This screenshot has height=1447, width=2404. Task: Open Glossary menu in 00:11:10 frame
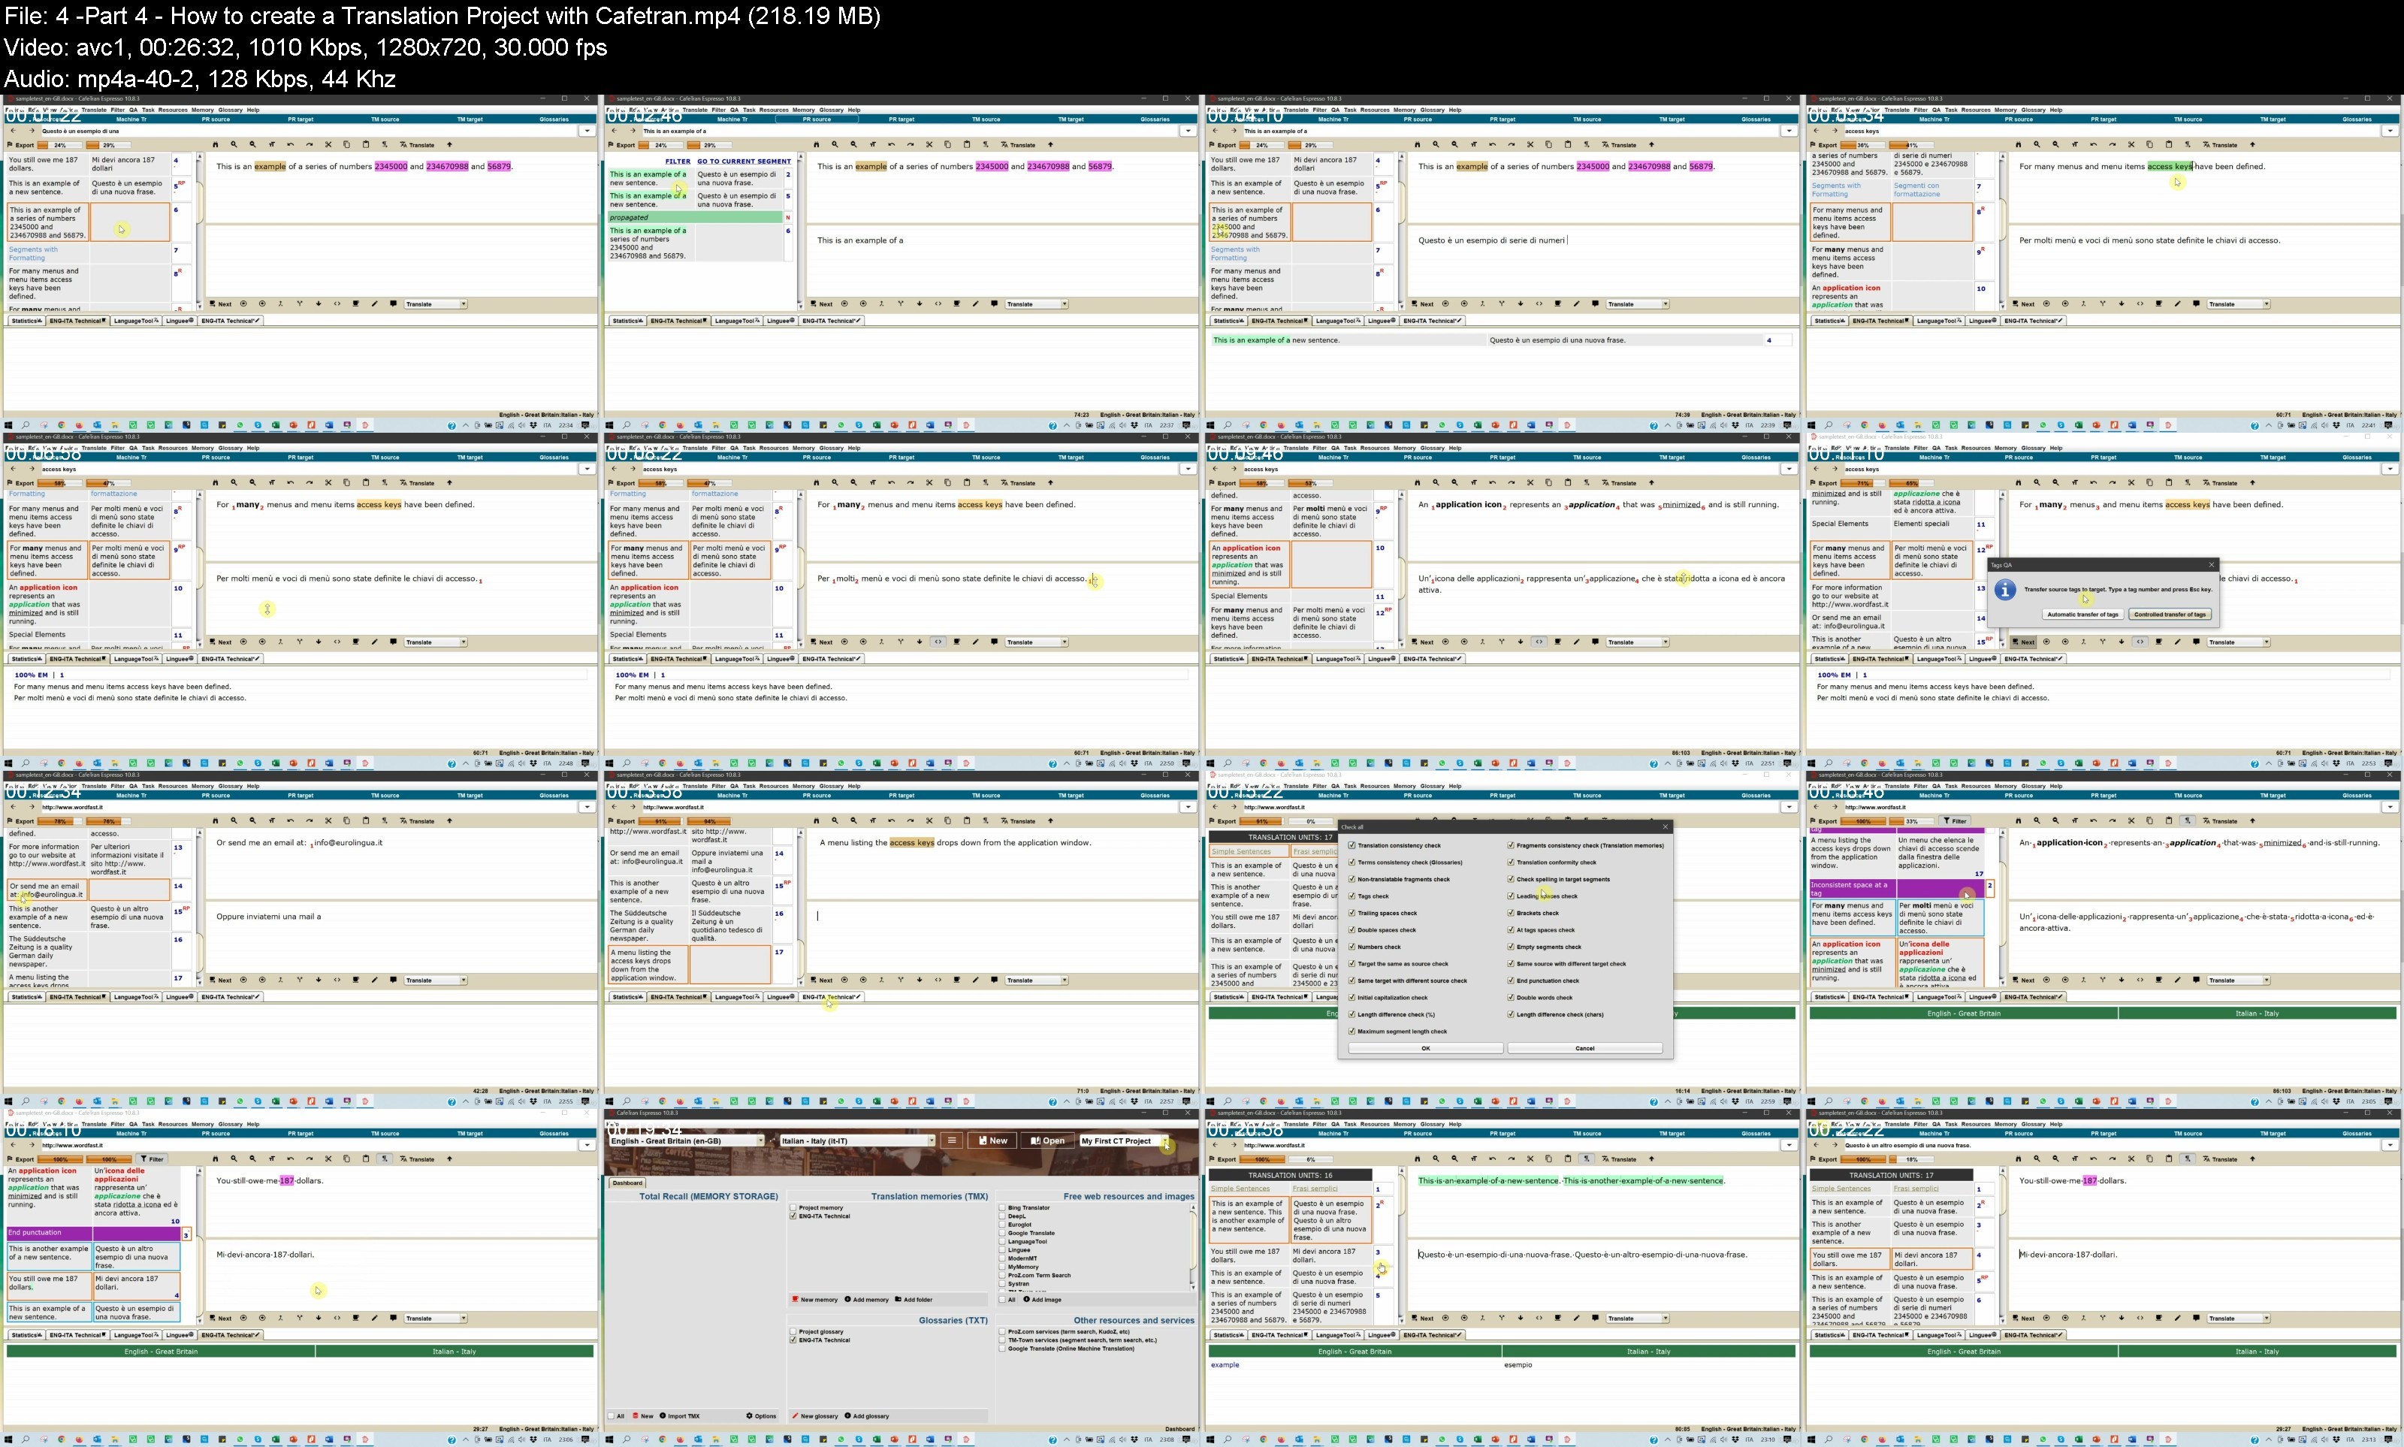click(x=2033, y=448)
